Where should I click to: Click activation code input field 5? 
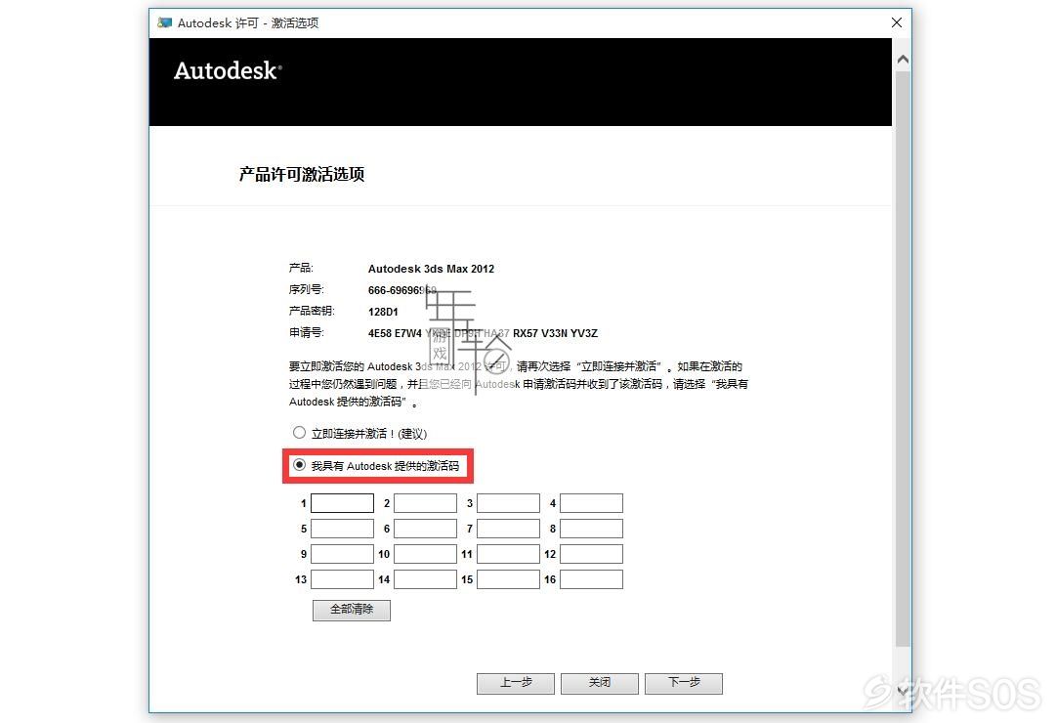pos(342,529)
